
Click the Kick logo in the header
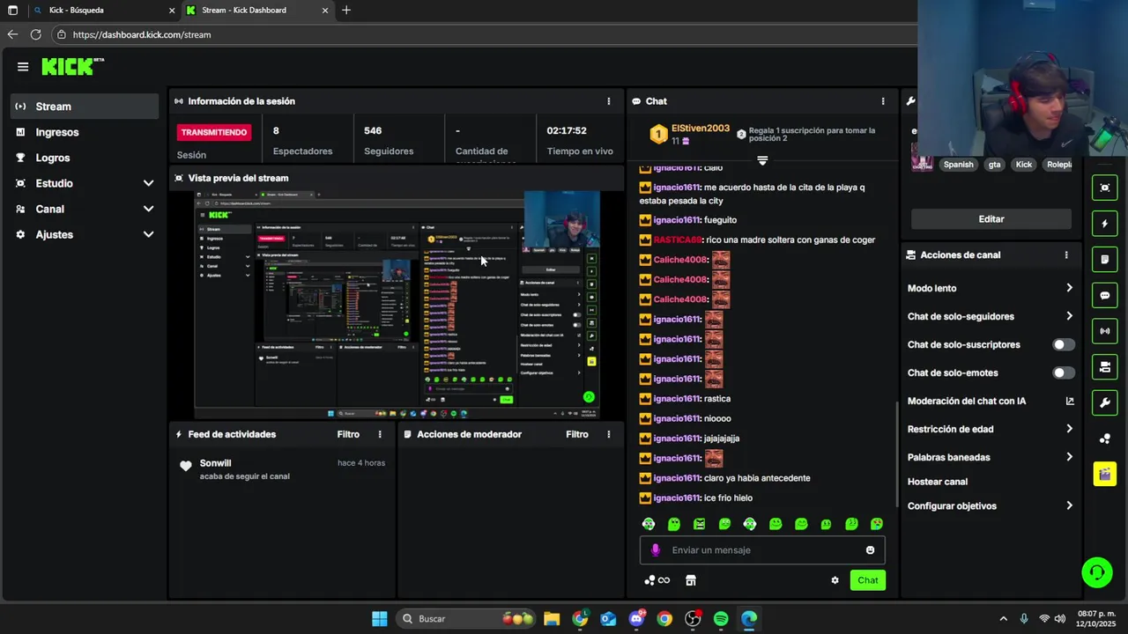tap(72, 67)
